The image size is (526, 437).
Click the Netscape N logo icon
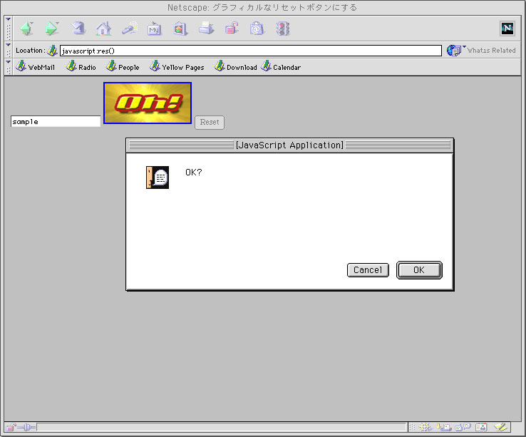[507, 29]
